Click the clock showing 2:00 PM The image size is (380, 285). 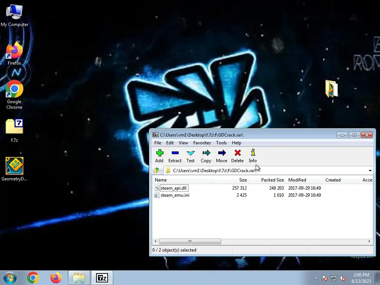pyautogui.click(x=361, y=275)
